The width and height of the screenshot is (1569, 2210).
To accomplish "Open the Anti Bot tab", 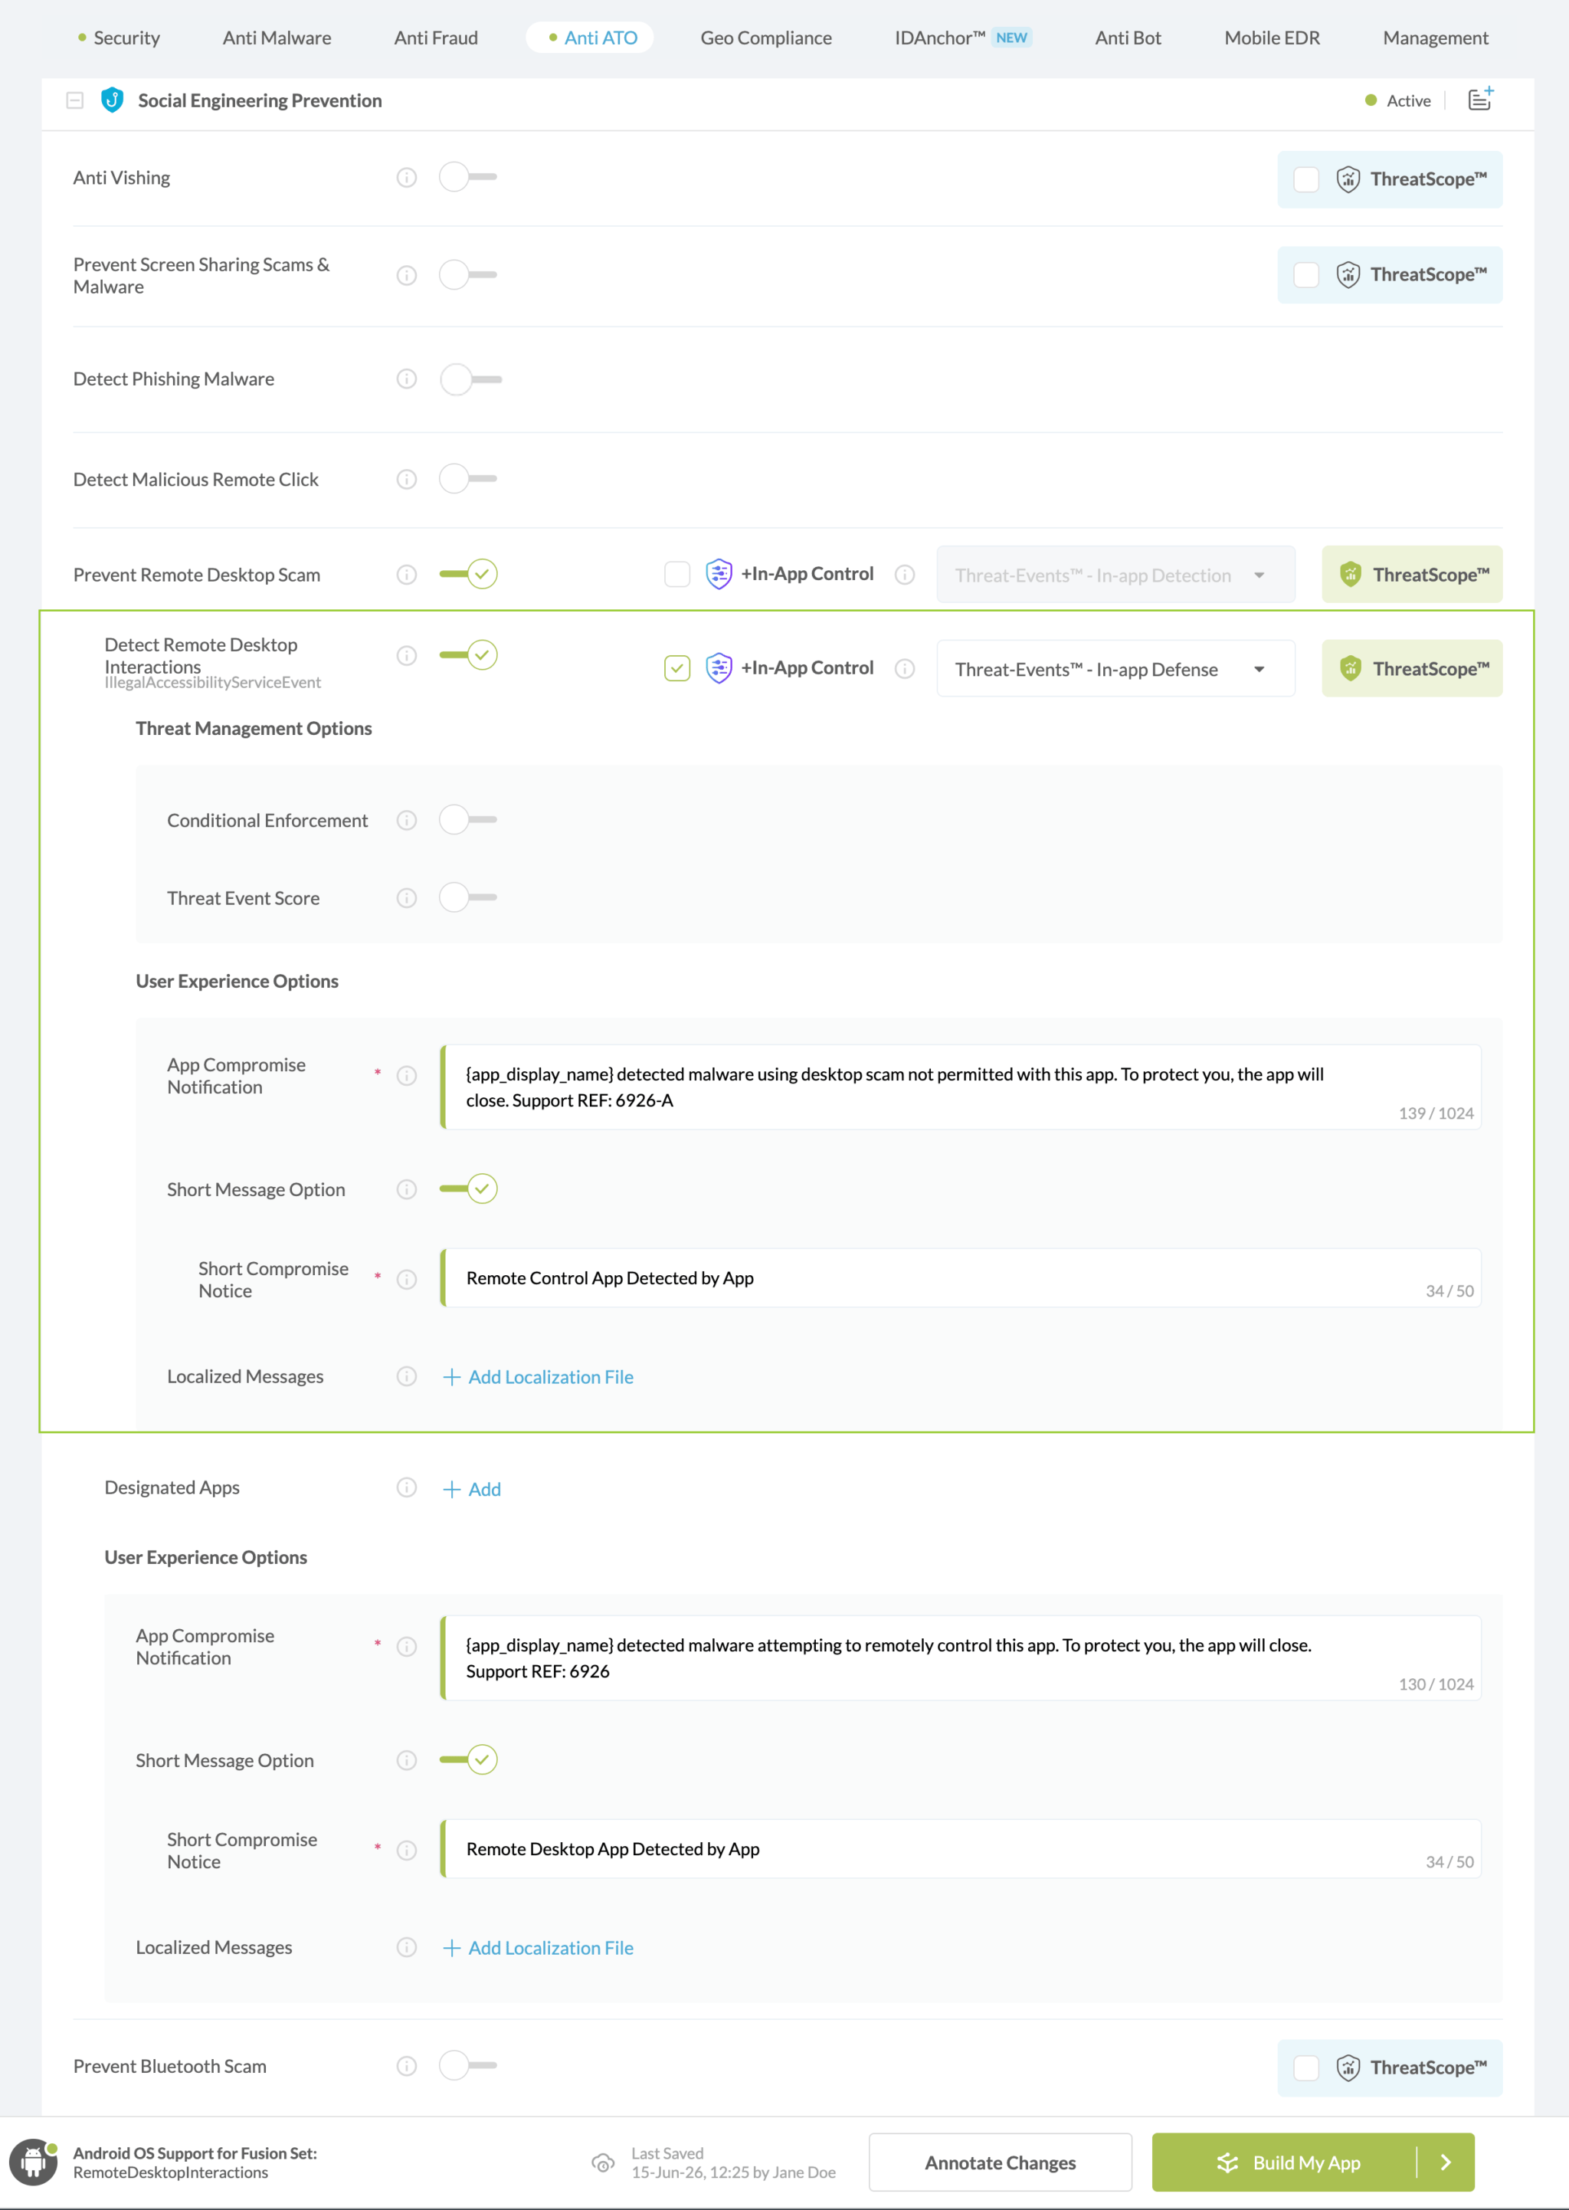I will coord(1128,38).
